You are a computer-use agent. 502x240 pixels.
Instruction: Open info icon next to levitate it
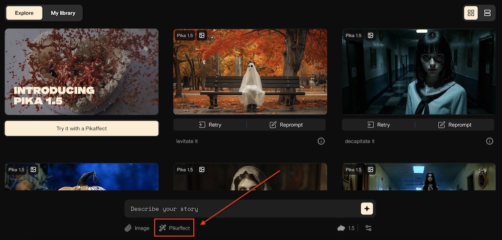coord(321,141)
